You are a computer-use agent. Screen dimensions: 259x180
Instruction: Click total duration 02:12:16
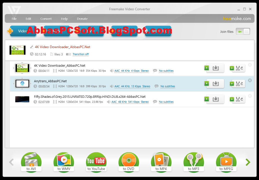[40, 54]
